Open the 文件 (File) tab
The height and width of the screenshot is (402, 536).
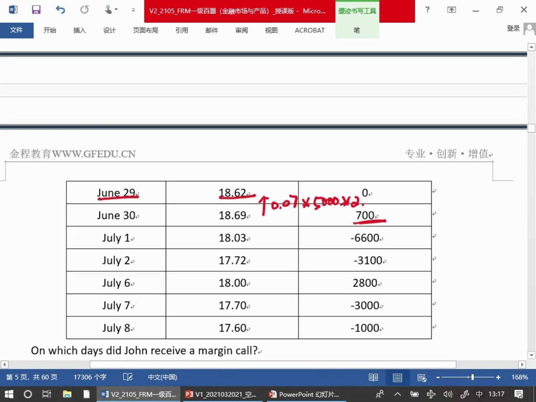point(17,30)
